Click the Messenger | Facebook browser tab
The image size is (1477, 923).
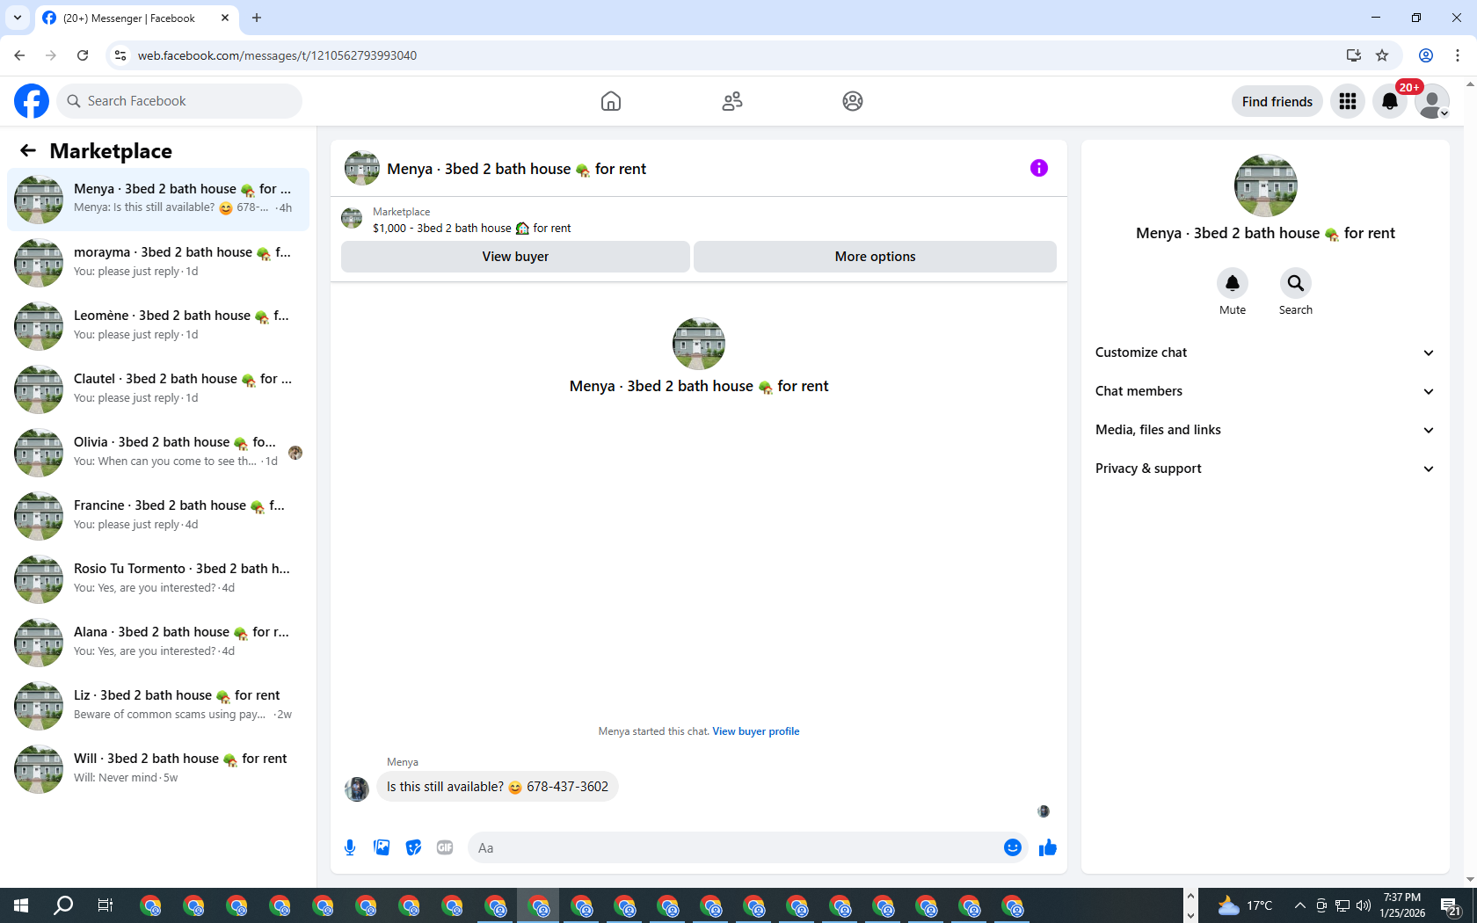pos(136,18)
